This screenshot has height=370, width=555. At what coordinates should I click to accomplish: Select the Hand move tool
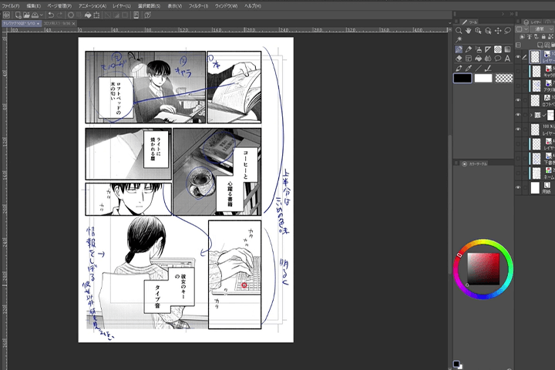pyautogui.click(x=469, y=31)
